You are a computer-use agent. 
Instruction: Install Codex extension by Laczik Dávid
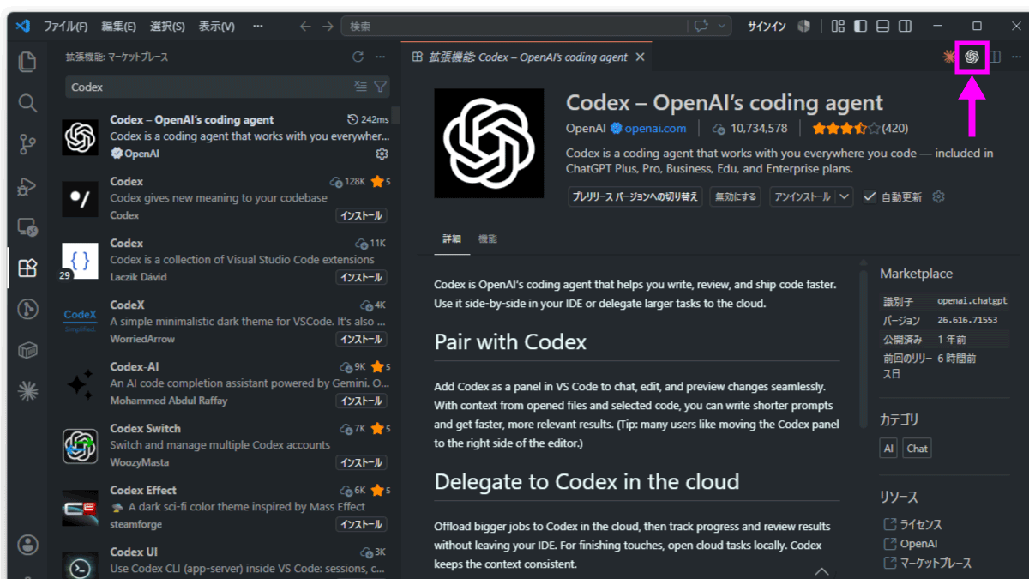click(361, 277)
